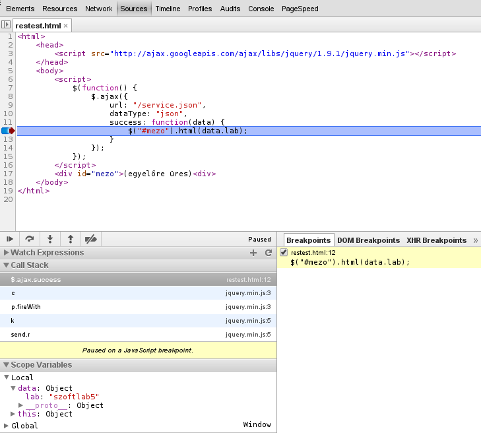This screenshot has width=481, height=433.
Task: Step over next function call
Action: coord(30,239)
